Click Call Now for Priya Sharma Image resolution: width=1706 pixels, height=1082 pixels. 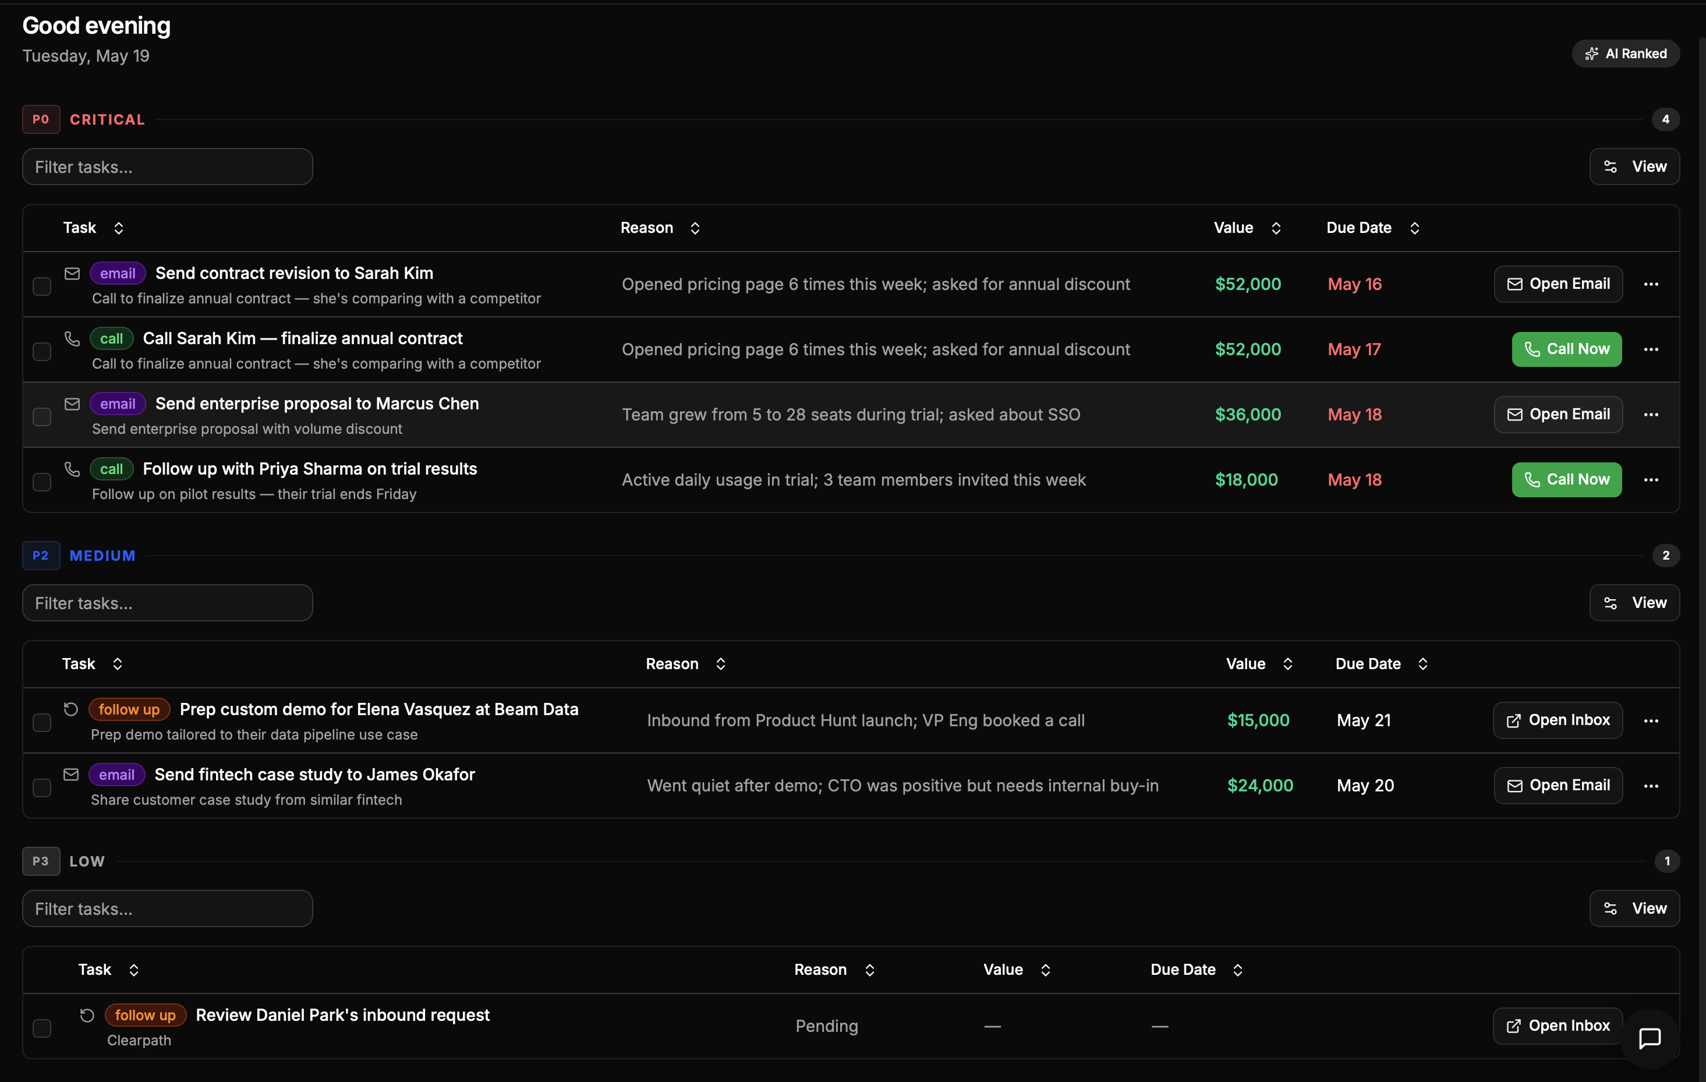coord(1566,480)
